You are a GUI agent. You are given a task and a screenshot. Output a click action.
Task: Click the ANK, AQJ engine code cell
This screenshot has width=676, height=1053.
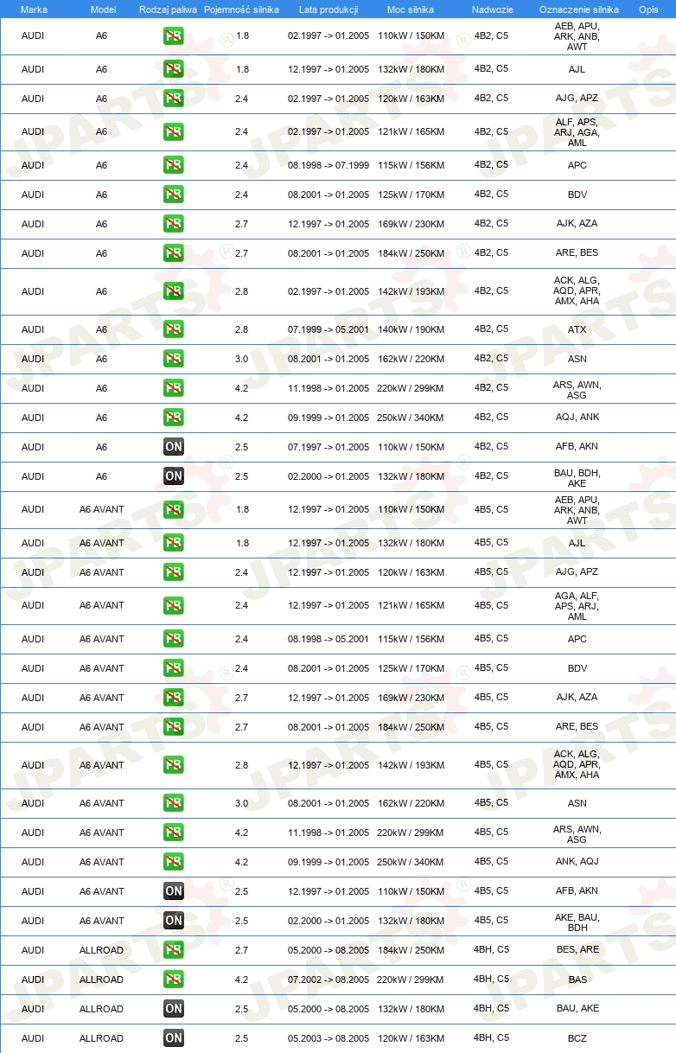pyautogui.click(x=577, y=862)
